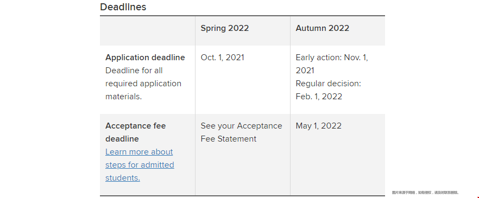Click the 'Early action: Nov. 1,' text line
This screenshot has height=198, width=479.
click(332, 58)
